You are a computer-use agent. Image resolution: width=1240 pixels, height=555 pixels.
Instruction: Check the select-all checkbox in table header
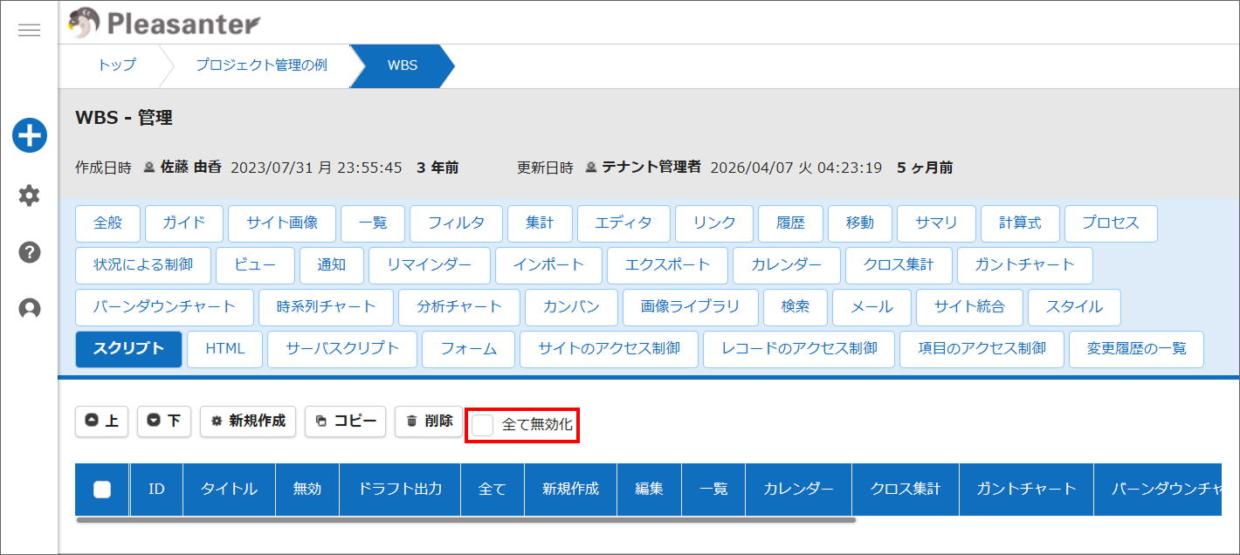[102, 490]
